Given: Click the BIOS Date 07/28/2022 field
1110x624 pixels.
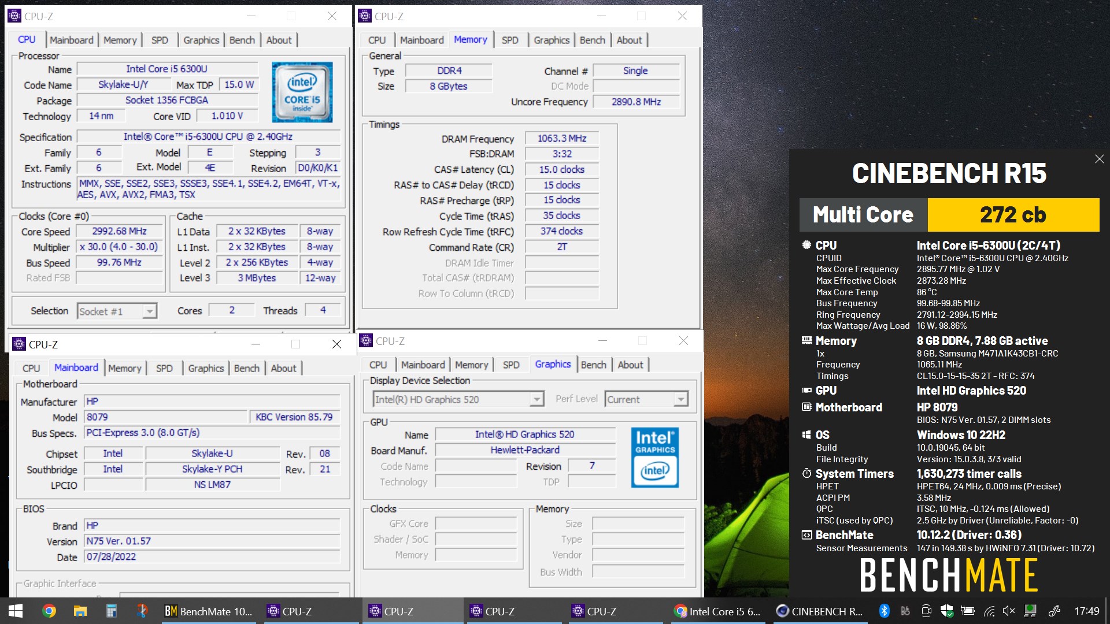Looking at the screenshot, I should [x=212, y=557].
